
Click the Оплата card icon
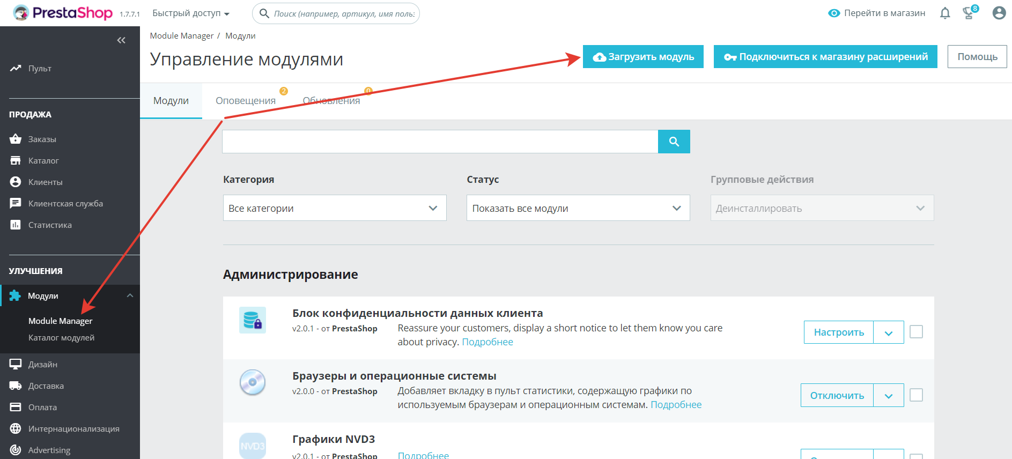[x=16, y=407]
